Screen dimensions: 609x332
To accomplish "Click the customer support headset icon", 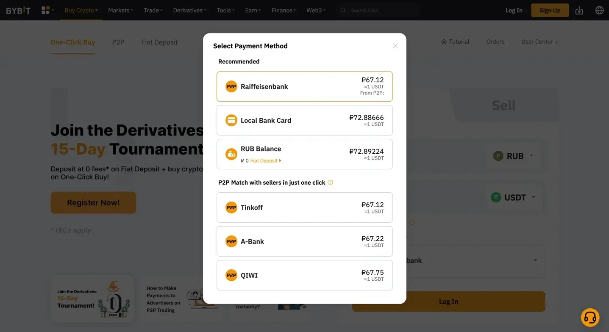I will point(590,317).
